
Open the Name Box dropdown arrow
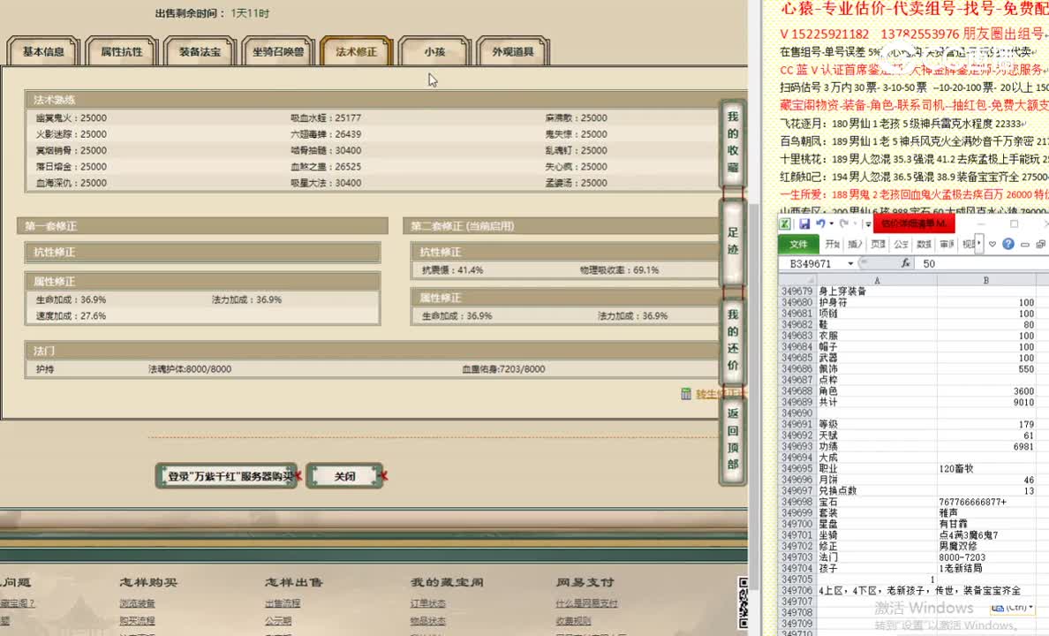851,262
